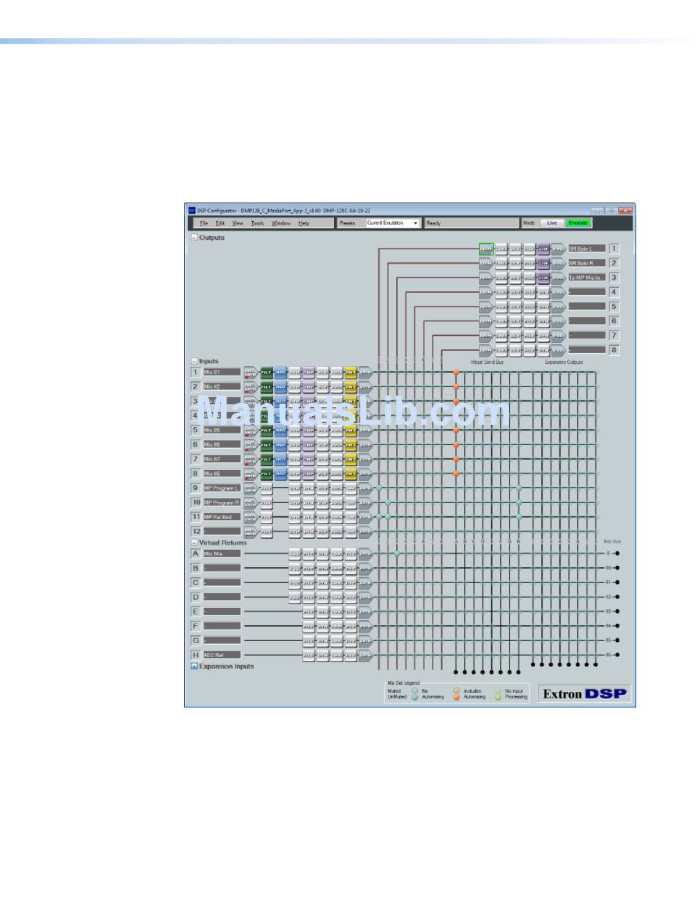
Task: Open the FILT block for MP Program L
Action: coord(266,488)
